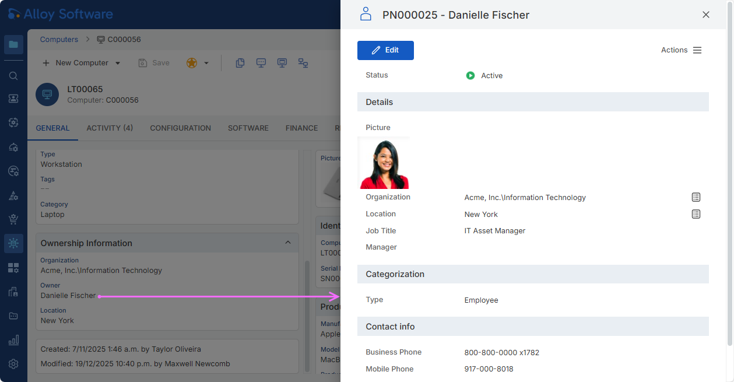Image resolution: width=734 pixels, height=382 pixels.
Task: Click the Danielle Fischer owner link
Action: [68, 296]
